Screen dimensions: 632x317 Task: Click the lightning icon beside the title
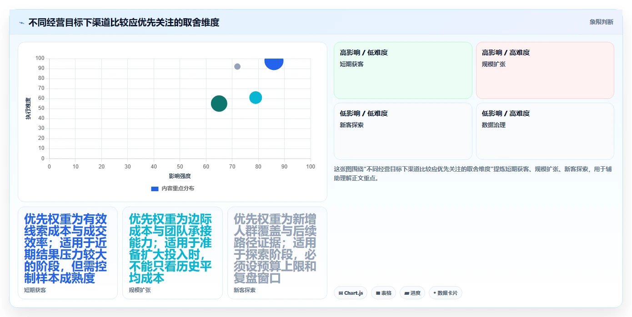click(x=21, y=23)
